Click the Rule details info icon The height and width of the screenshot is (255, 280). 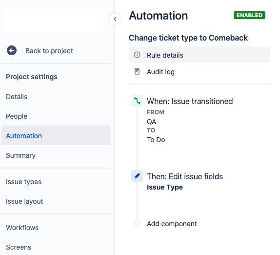click(x=137, y=55)
